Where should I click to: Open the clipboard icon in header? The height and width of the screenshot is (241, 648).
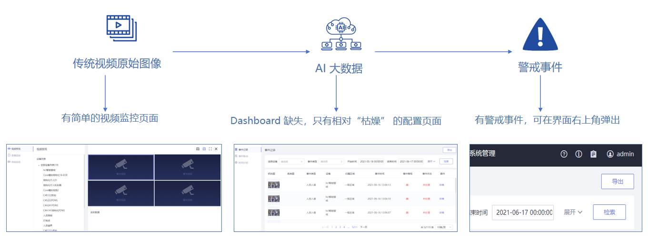pos(593,154)
